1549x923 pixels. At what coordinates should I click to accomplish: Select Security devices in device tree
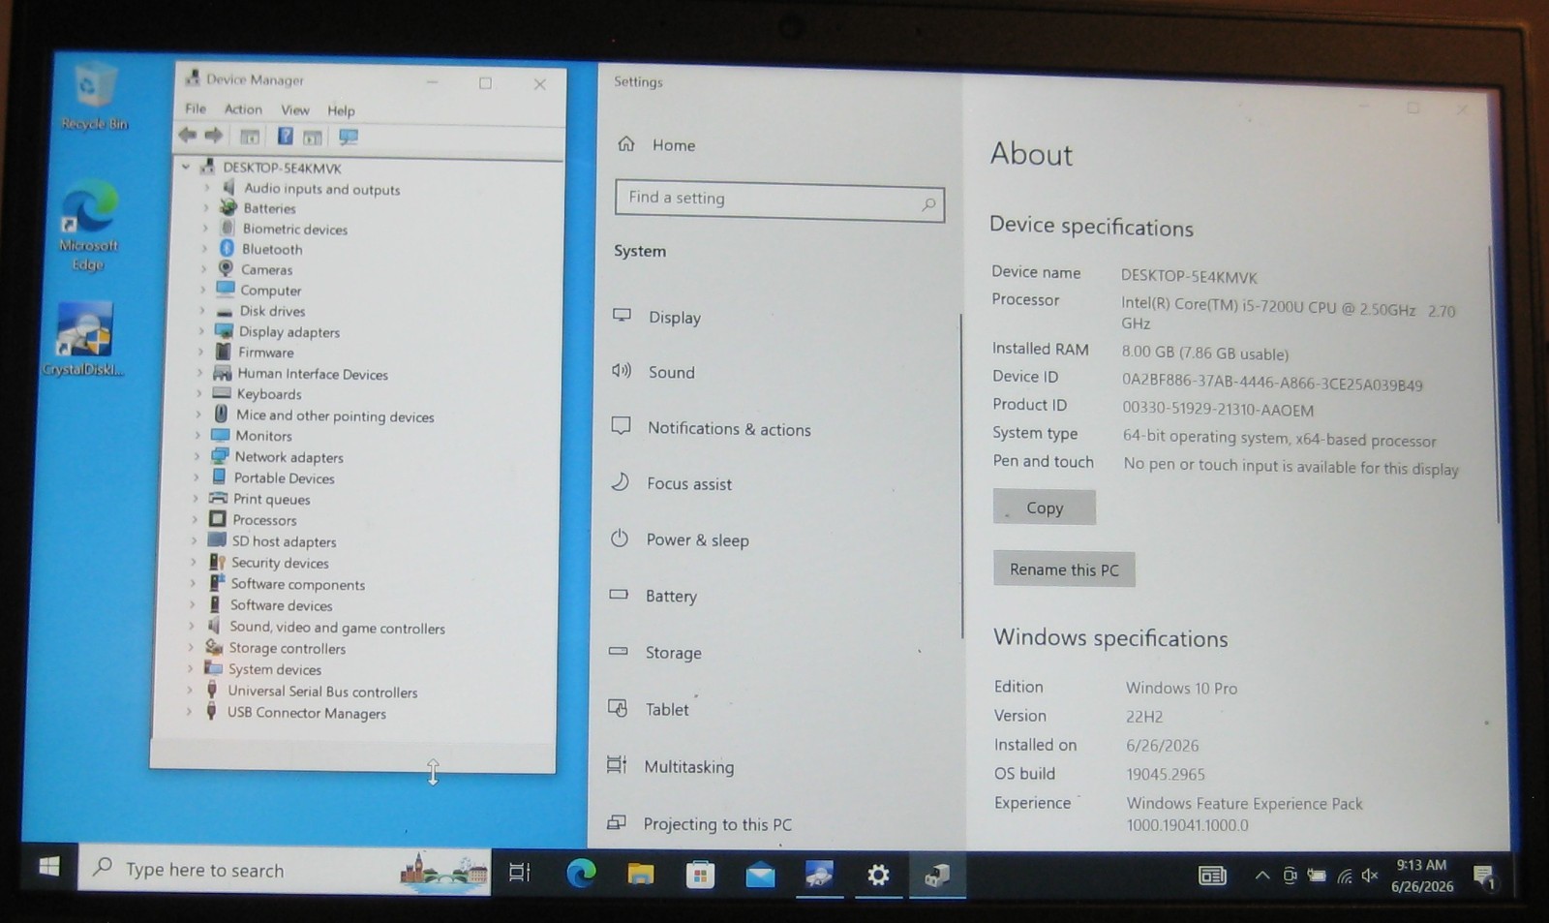click(280, 563)
